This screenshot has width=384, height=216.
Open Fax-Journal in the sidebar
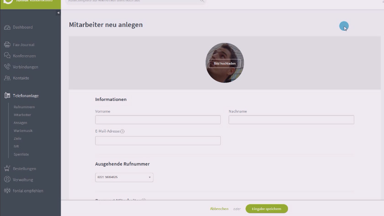(x=23, y=45)
